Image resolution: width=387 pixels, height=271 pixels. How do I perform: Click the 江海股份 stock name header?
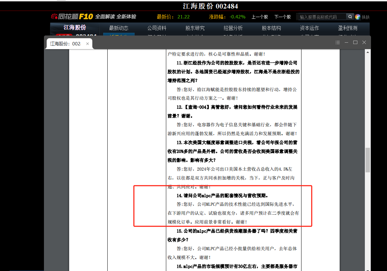click(75, 27)
